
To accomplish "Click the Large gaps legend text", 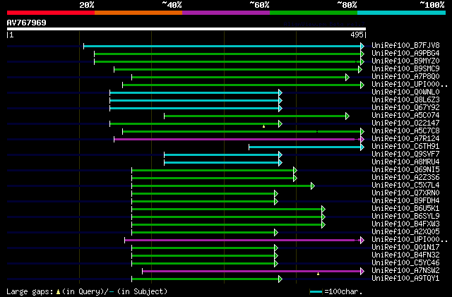I will pos(30,291).
